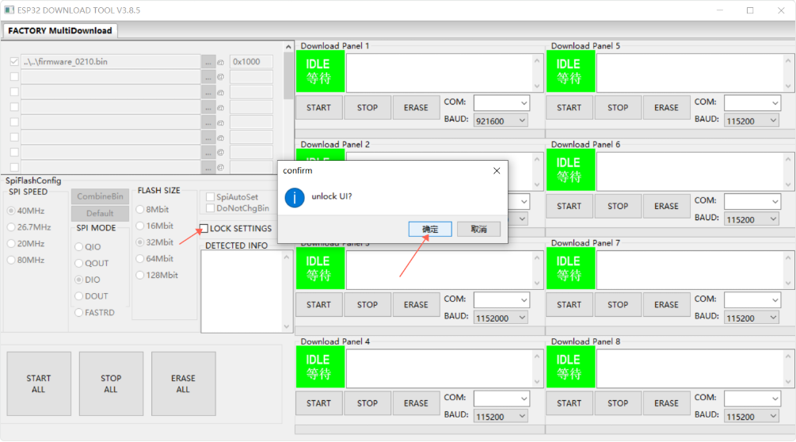Set flash size to 8Mbit
796x442 pixels.
140,209
